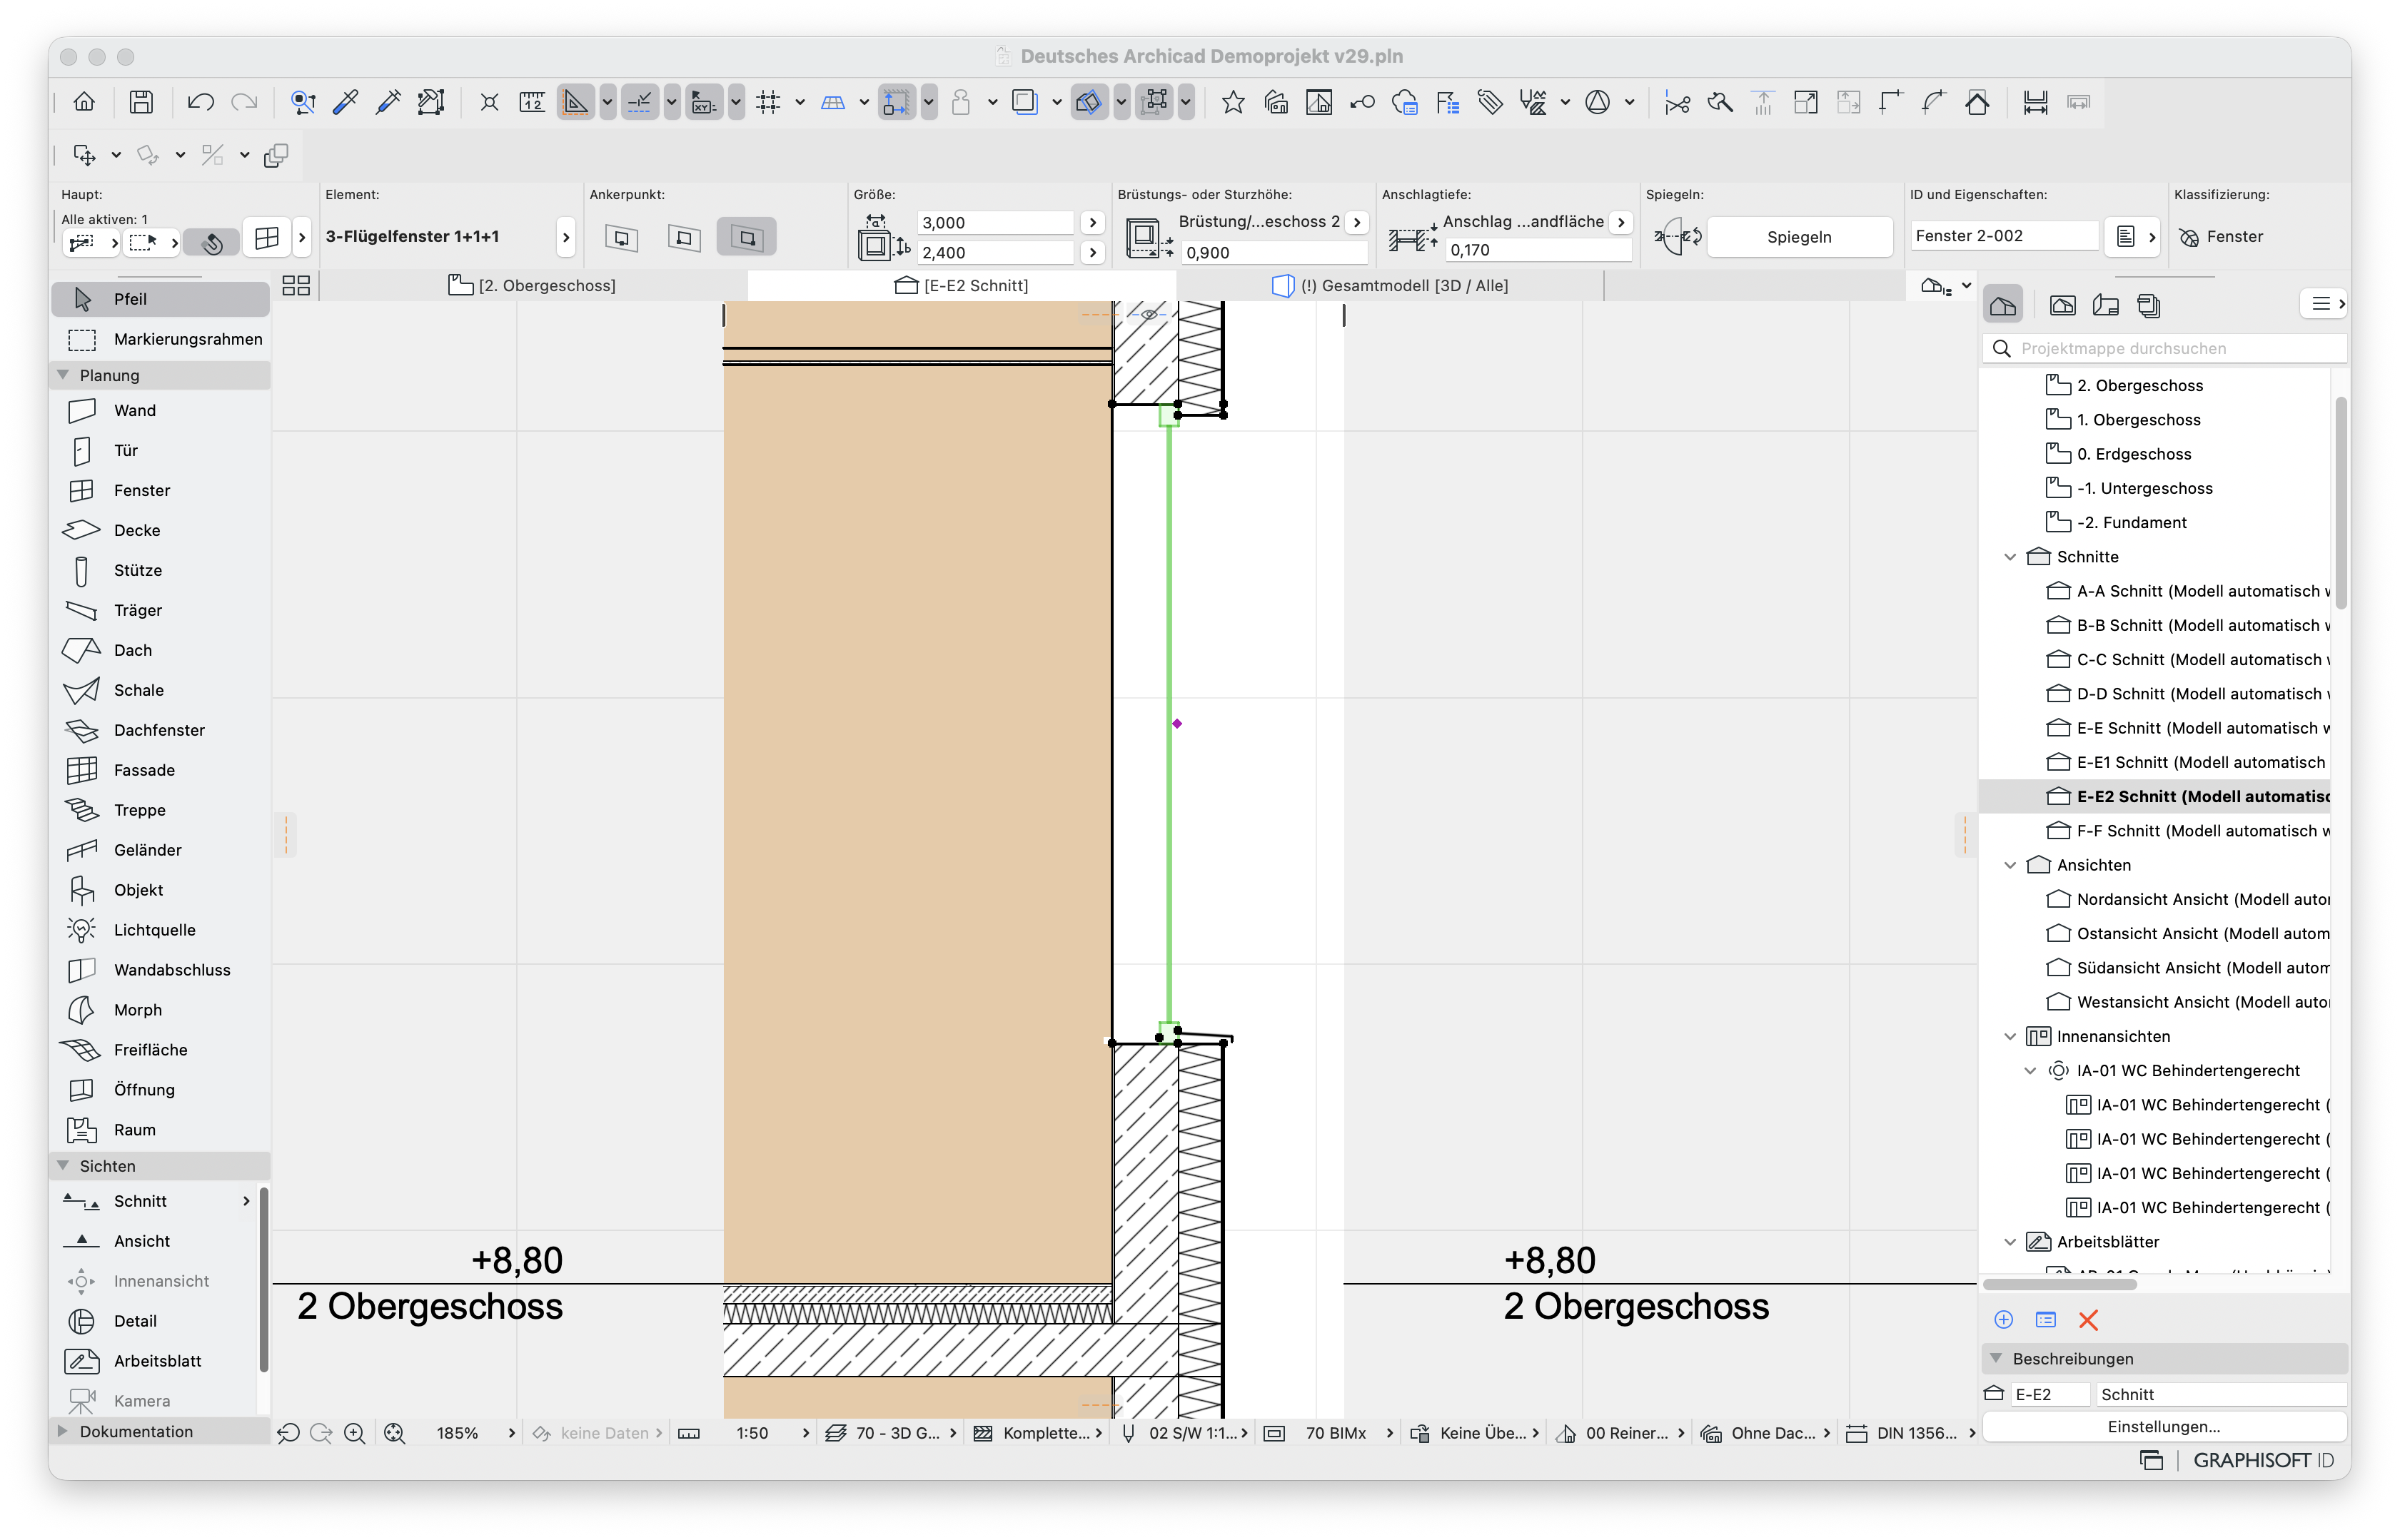This screenshot has height=1540, width=2400.
Task: Collapse the Ansichten folder in navigator
Action: 2010,865
